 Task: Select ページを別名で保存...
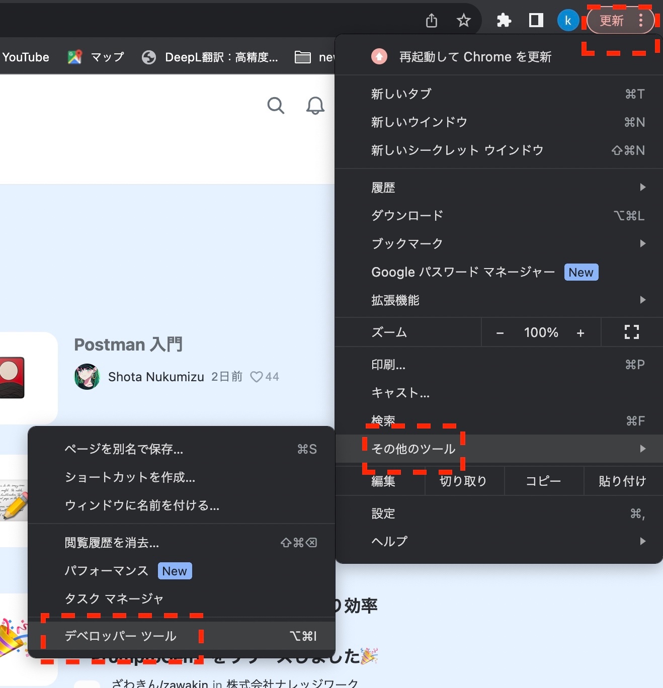(181, 449)
